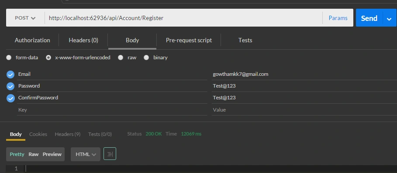Show the response Cookies tab

point(38,134)
